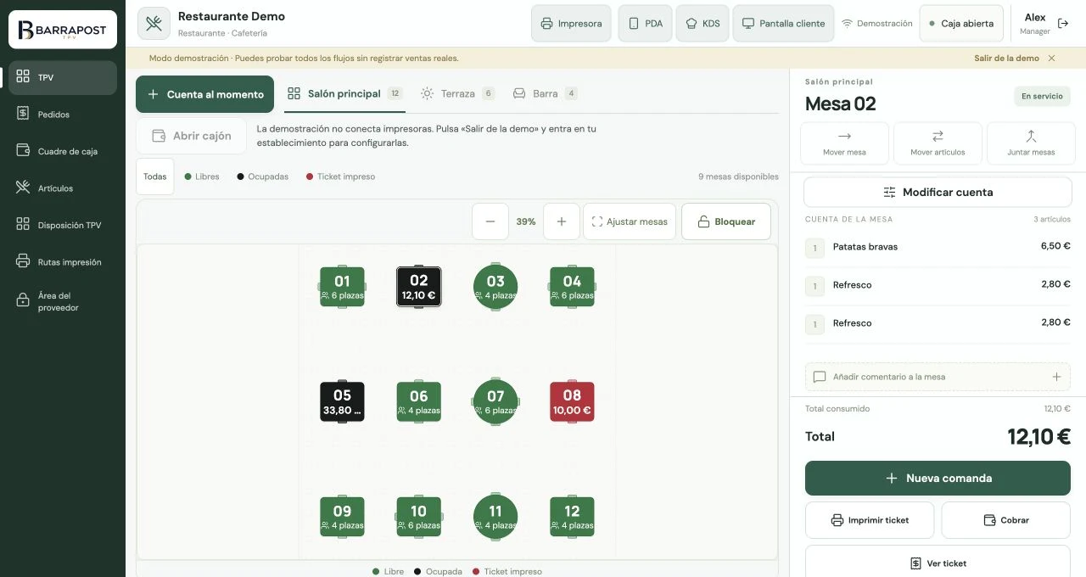Select Juntar mesas action
Screen dimensions: 1086x577
(x=1031, y=143)
